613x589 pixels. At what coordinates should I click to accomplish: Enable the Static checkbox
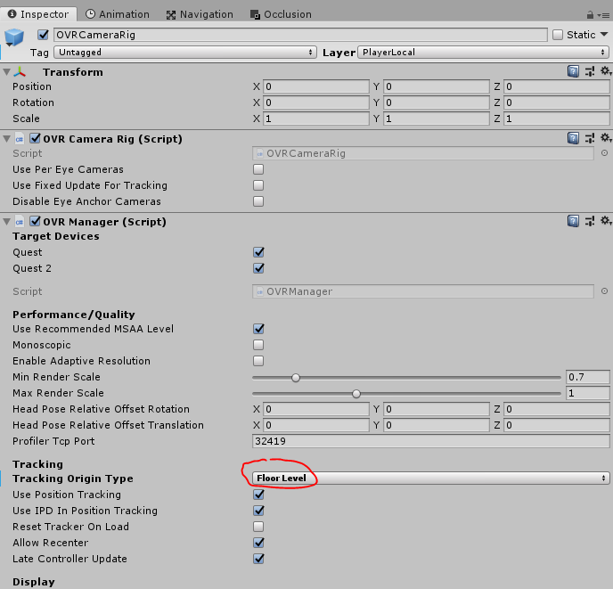(x=558, y=35)
